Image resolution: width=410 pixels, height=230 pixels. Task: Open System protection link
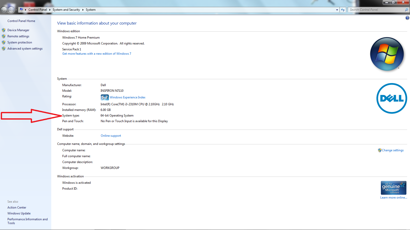click(x=20, y=42)
